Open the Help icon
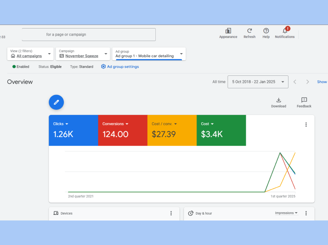328x245 pixels. coord(266,31)
